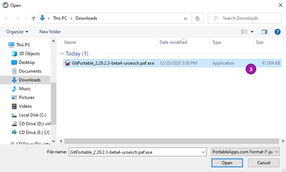The image size is (286, 172).
Task: Go back with the left arrow
Action: (x=7, y=18)
